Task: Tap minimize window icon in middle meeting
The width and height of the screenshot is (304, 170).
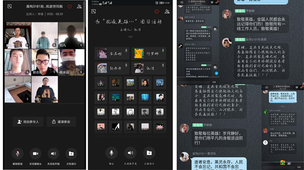Action: 94,12
